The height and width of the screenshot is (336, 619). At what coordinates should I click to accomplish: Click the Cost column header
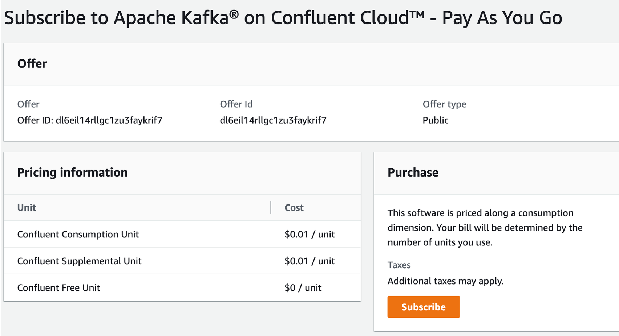293,207
